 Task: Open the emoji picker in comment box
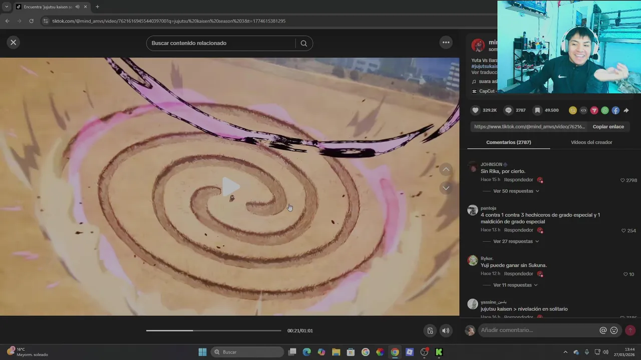[614, 330]
